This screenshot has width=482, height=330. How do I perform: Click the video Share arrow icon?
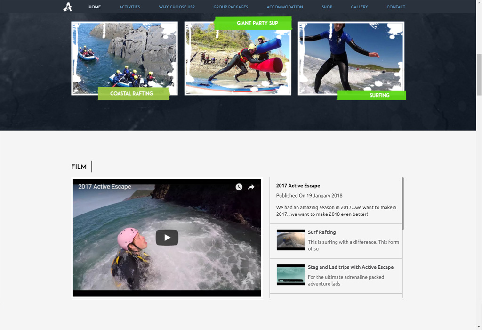click(x=251, y=187)
